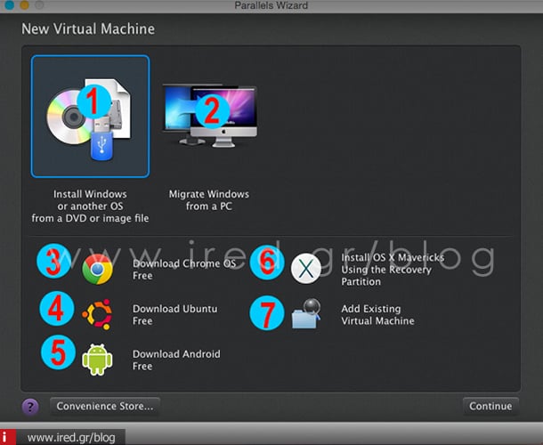Image resolution: width=543 pixels, height=445 pixels.
Task: Click the www.ired.gr/blog link at the bottom
Action: [x=71, y=437]
